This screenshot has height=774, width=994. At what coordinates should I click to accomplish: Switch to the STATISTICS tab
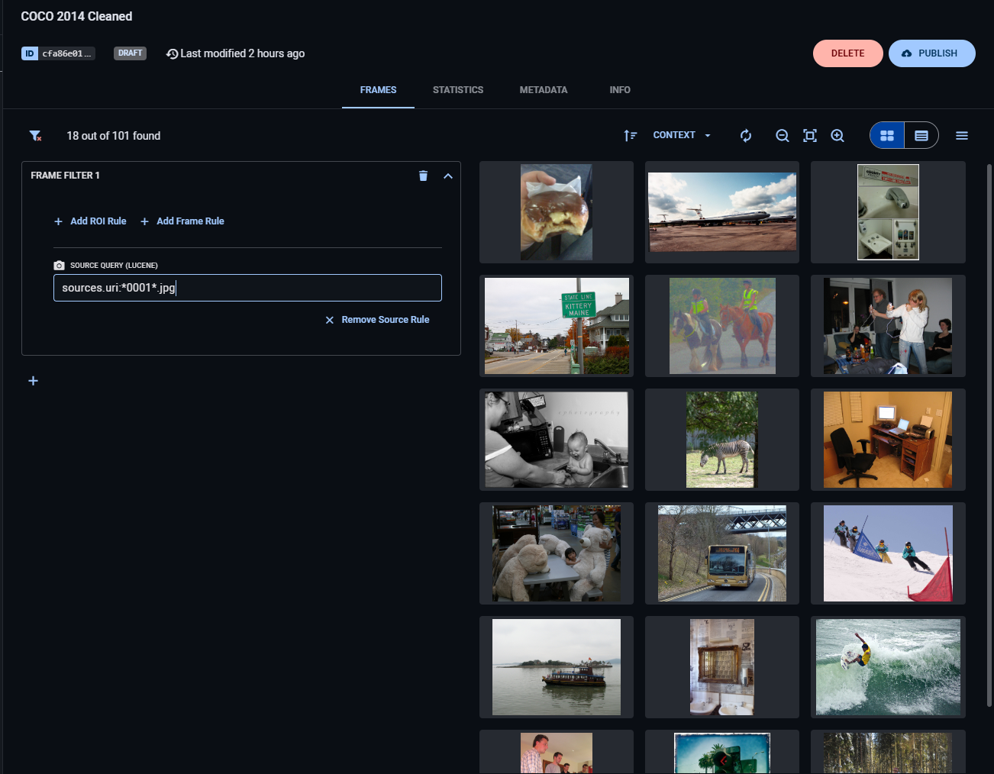pos(458,90)
